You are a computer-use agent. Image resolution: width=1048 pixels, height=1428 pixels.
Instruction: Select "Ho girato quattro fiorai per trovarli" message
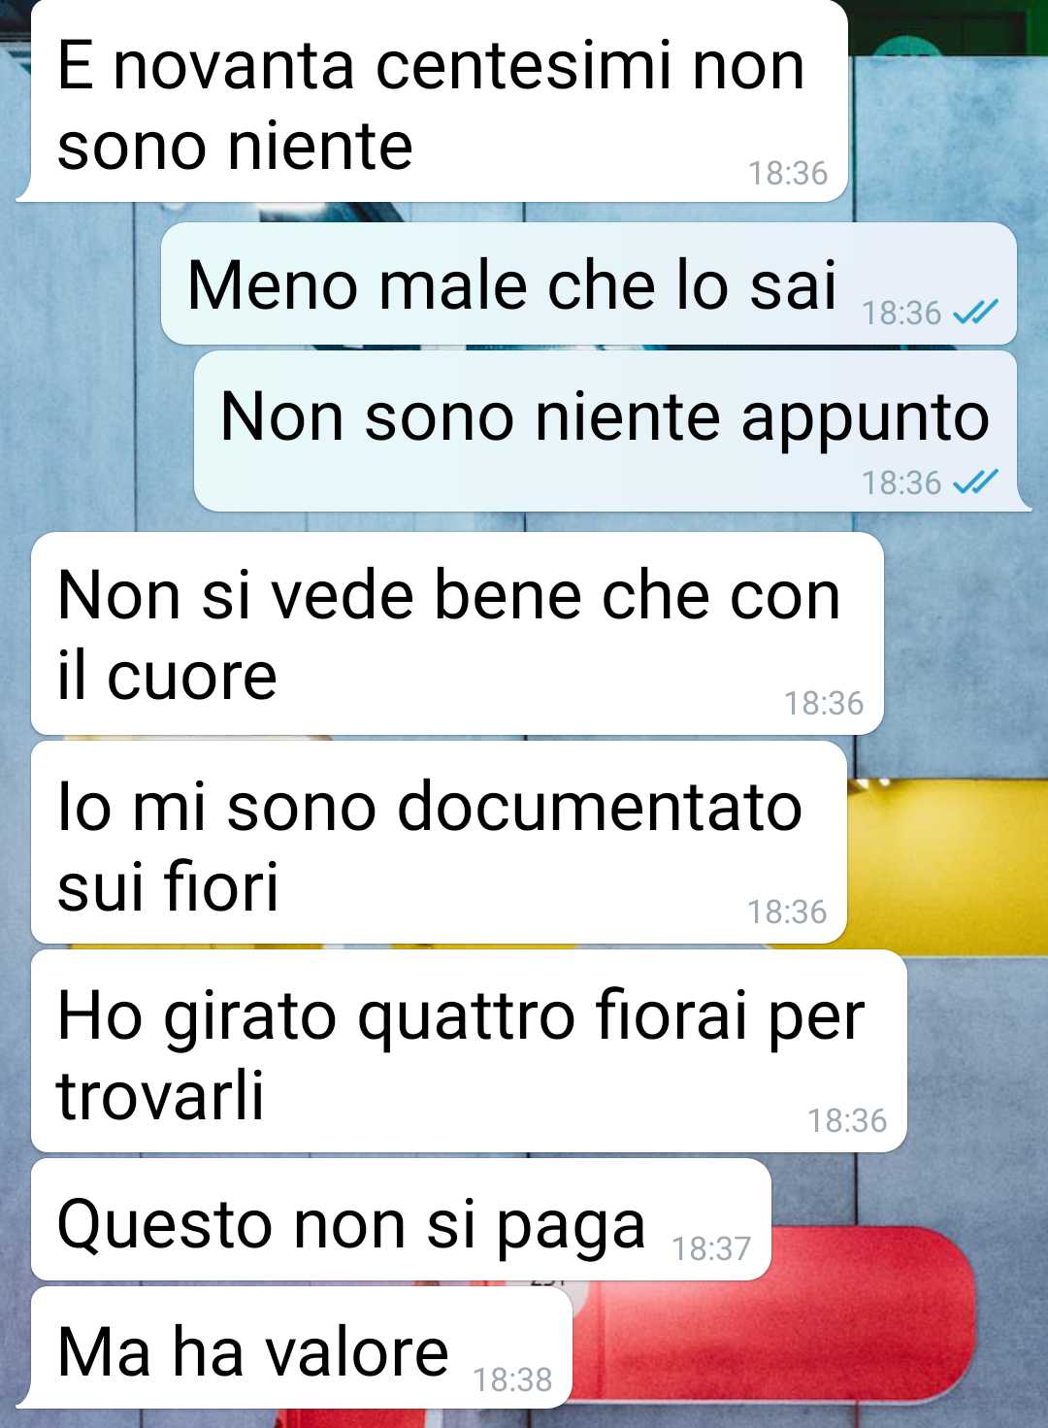(x=469, y=1051)
